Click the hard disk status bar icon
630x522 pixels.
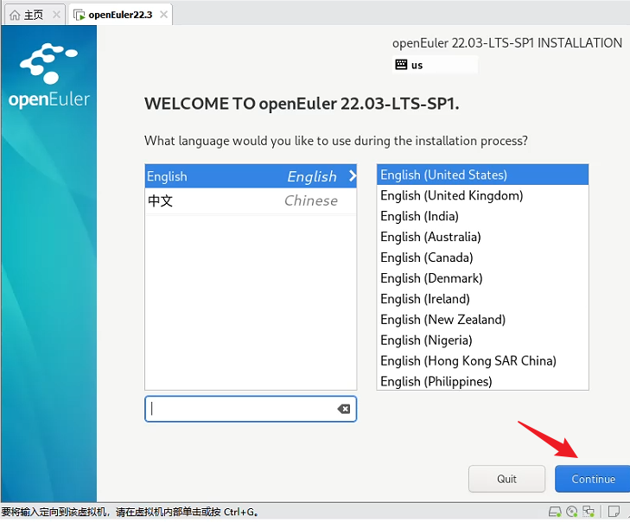point(555,512)
